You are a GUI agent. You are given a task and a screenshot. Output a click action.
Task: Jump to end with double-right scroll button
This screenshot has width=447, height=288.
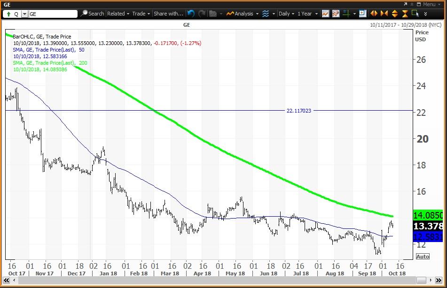click(x=439, y=280)
